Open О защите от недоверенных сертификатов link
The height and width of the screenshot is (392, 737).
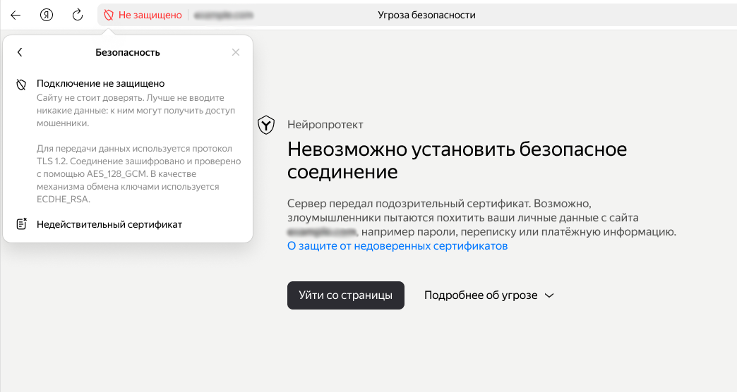pyautogui.click(x=397, y=246)
